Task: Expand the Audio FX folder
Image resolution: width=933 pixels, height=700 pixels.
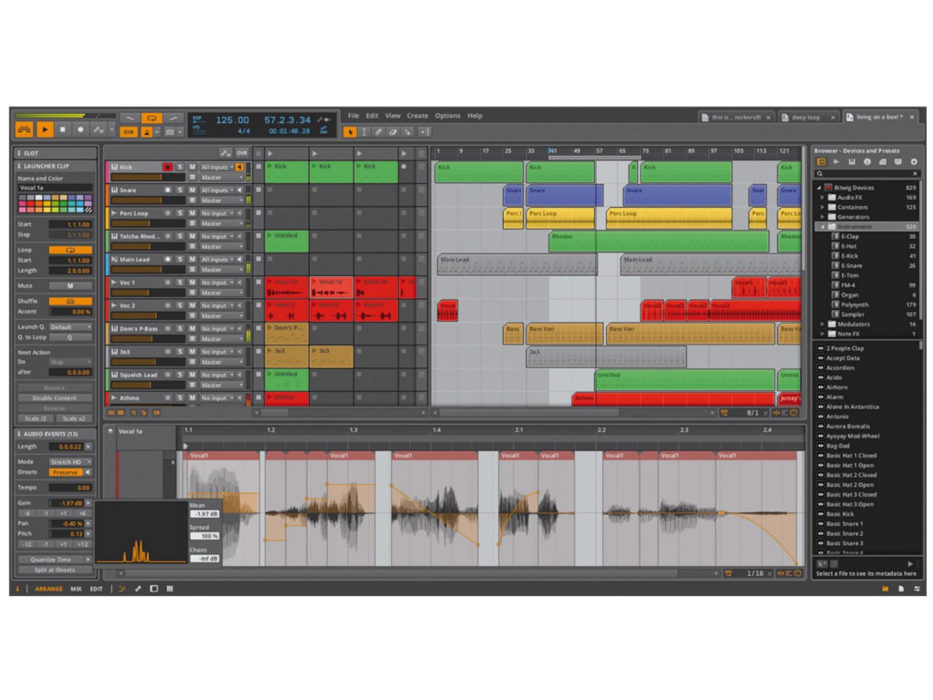Action: [823, 197]
